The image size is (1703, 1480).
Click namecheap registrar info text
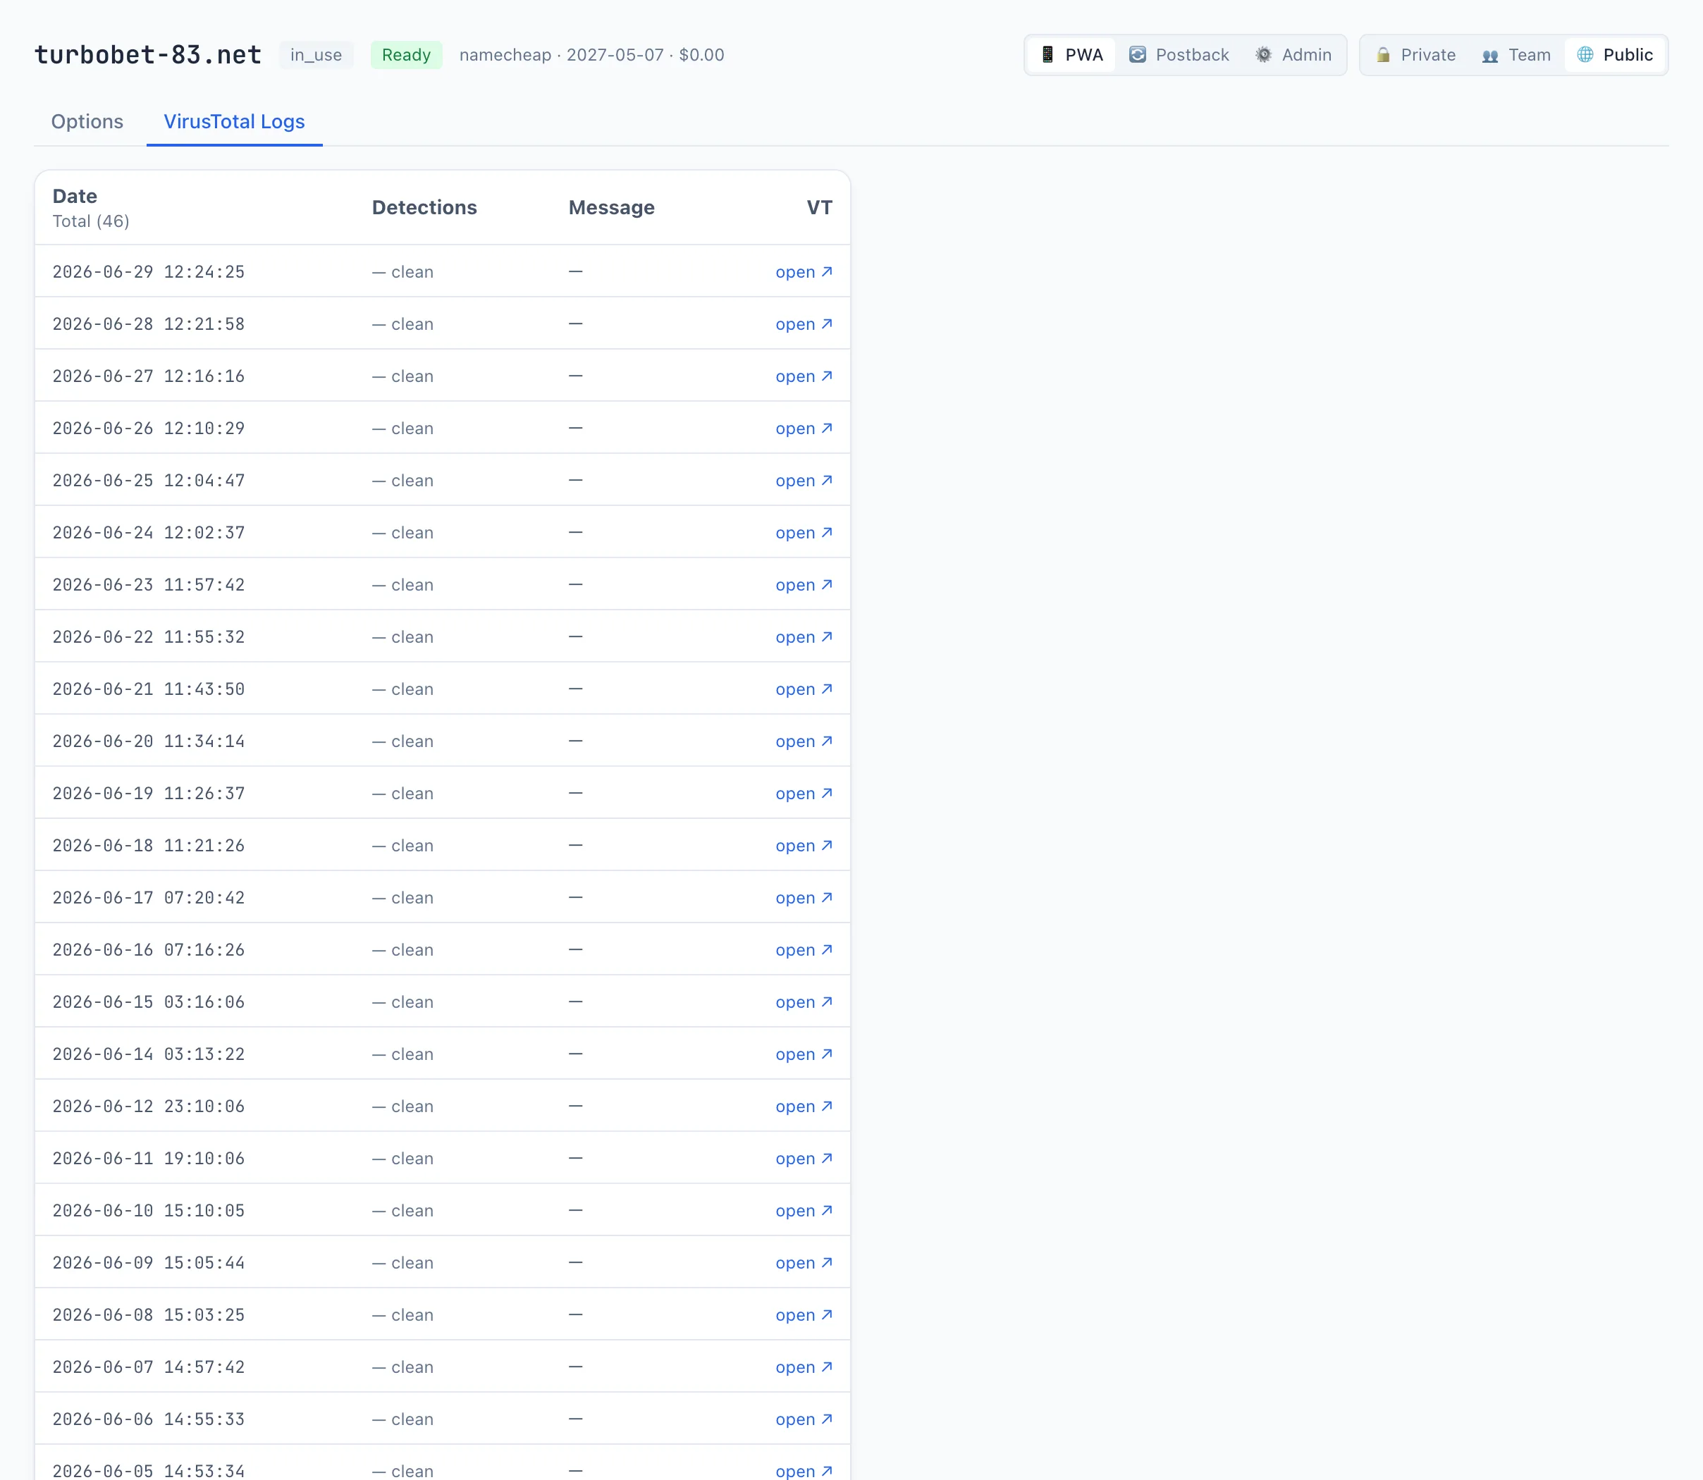tap(591, 54)
